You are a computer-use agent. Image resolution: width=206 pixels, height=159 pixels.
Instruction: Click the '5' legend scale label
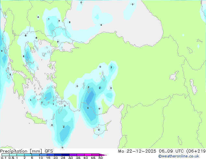(x=32, y=158)
